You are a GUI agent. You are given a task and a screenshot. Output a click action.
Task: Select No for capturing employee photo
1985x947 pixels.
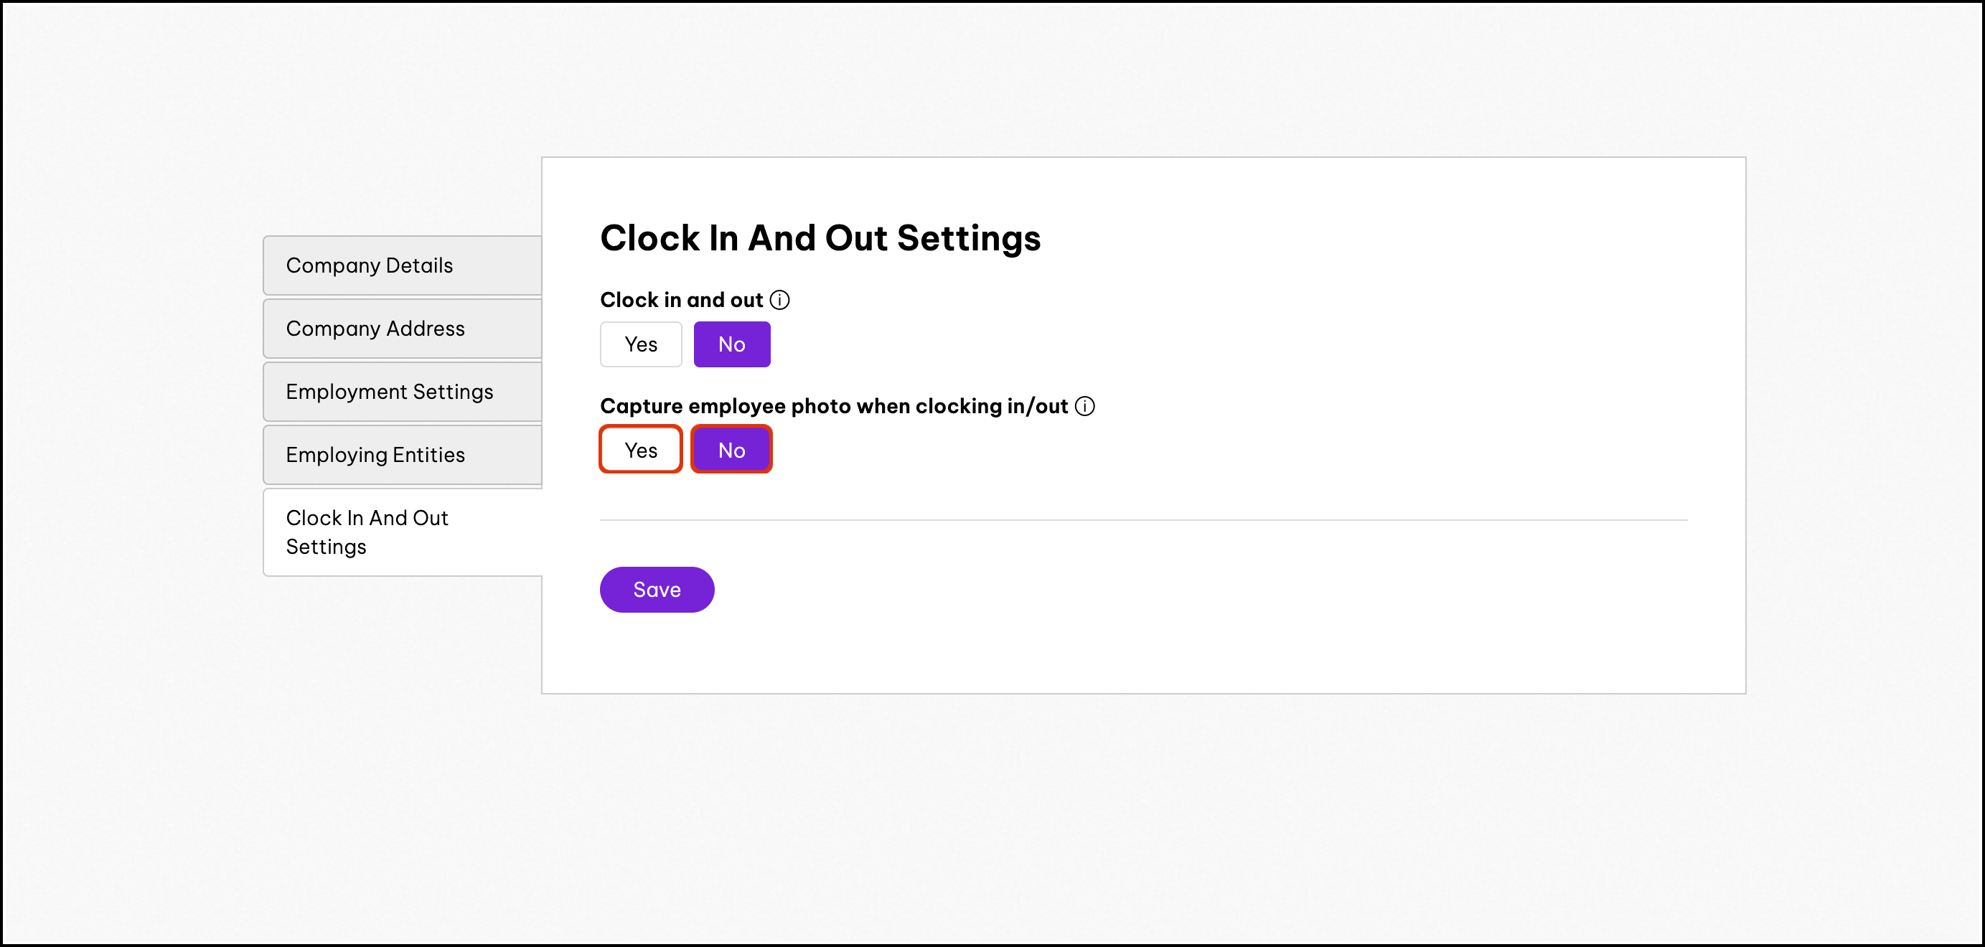(731, 450)
